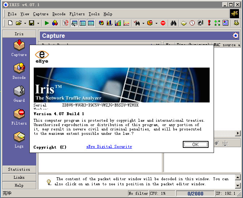Open the Tools menu
The width and height of the screenshot is (243, 198).
coord(94,14)
